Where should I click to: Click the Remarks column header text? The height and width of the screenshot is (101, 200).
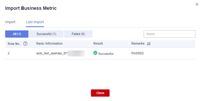(138, 44)
